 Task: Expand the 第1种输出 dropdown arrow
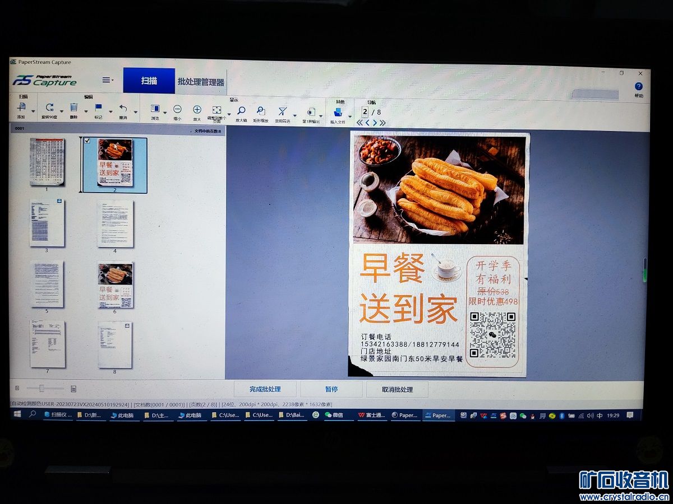pos(321,115)
